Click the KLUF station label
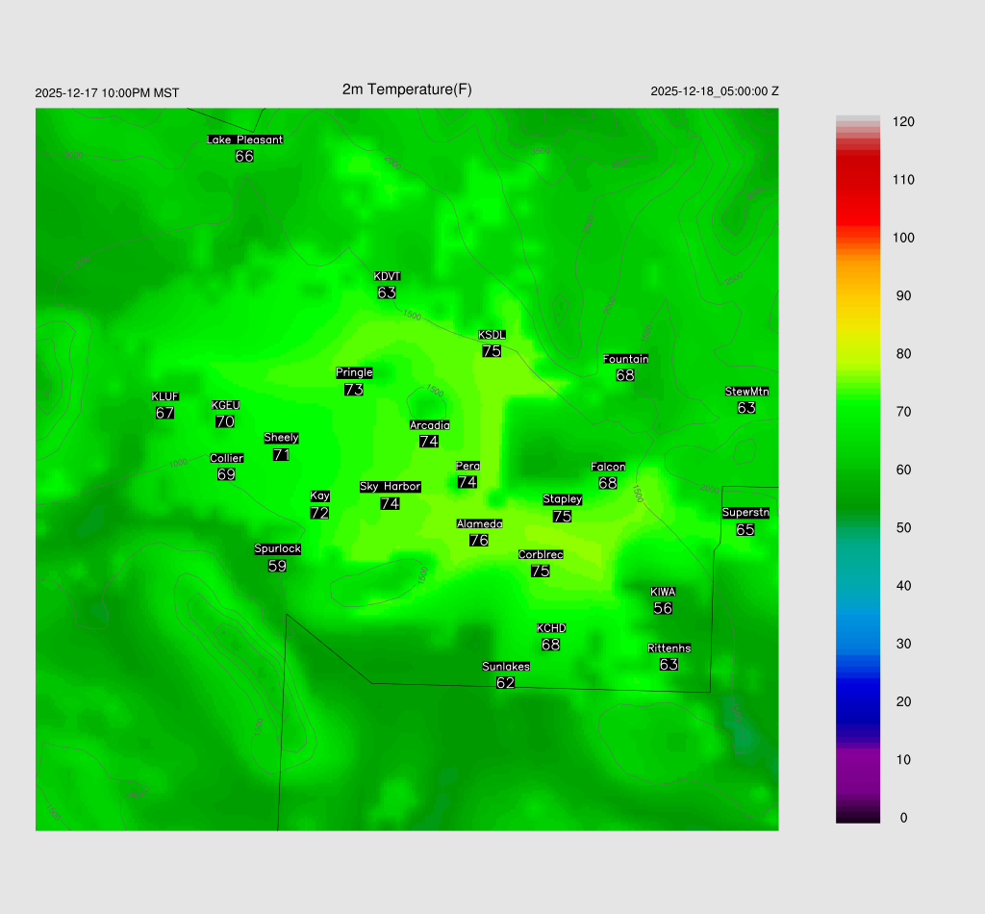Image resolution: width=985 pixels, height=914 pixels. click(x=164, y=396)
